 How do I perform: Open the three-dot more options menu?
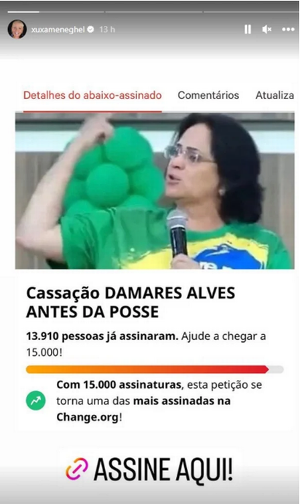[288, 29]
